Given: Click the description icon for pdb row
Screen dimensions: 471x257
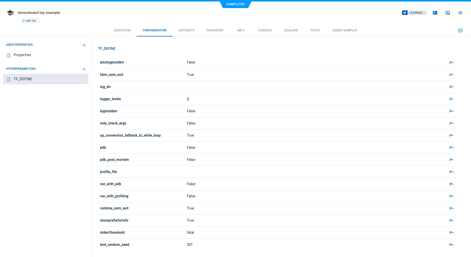Looking at the screenshot, I should click(451, 147).
